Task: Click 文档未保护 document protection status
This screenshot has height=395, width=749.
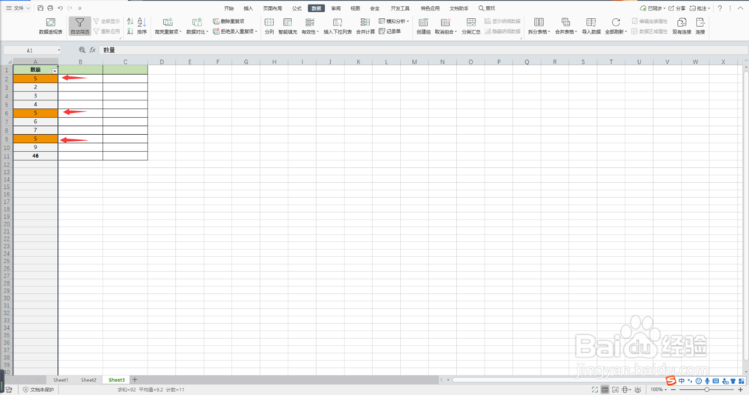Action: point(39,390)
